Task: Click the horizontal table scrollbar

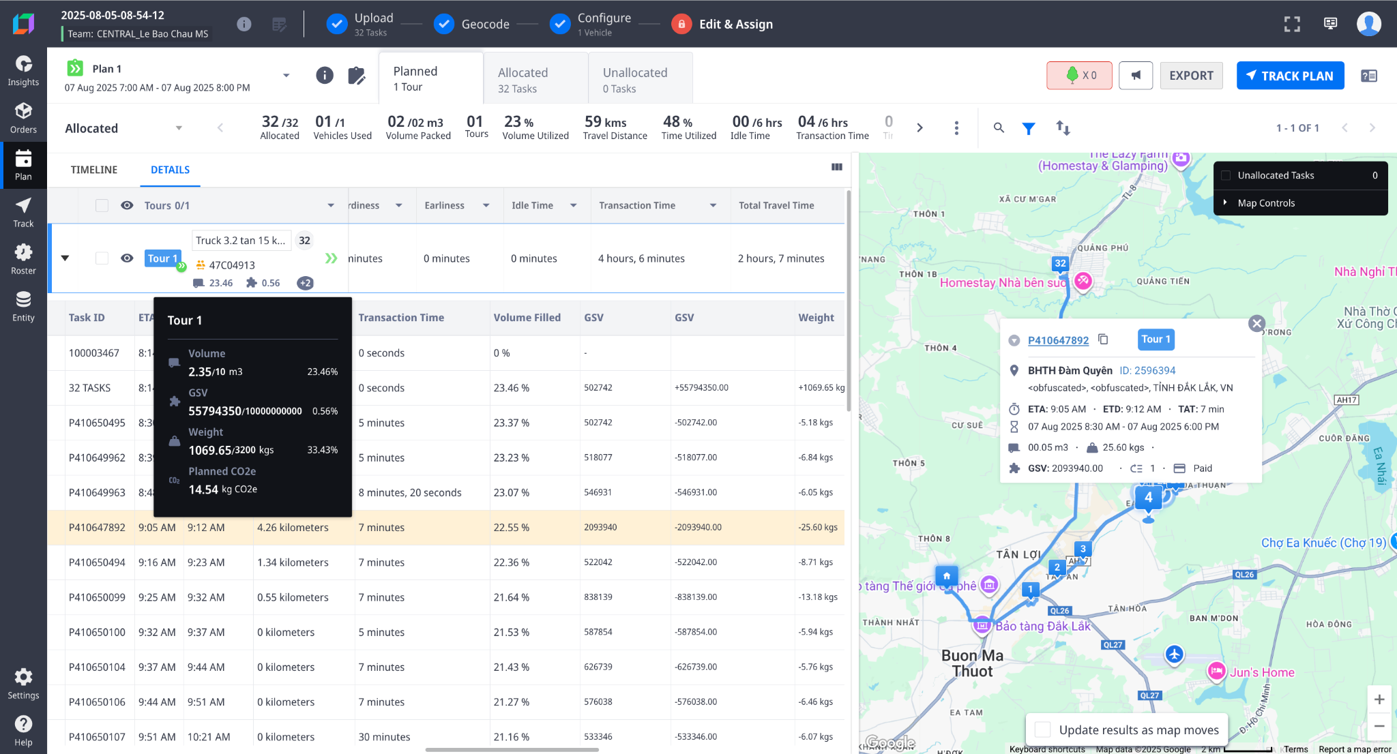Action: (512, 750)
